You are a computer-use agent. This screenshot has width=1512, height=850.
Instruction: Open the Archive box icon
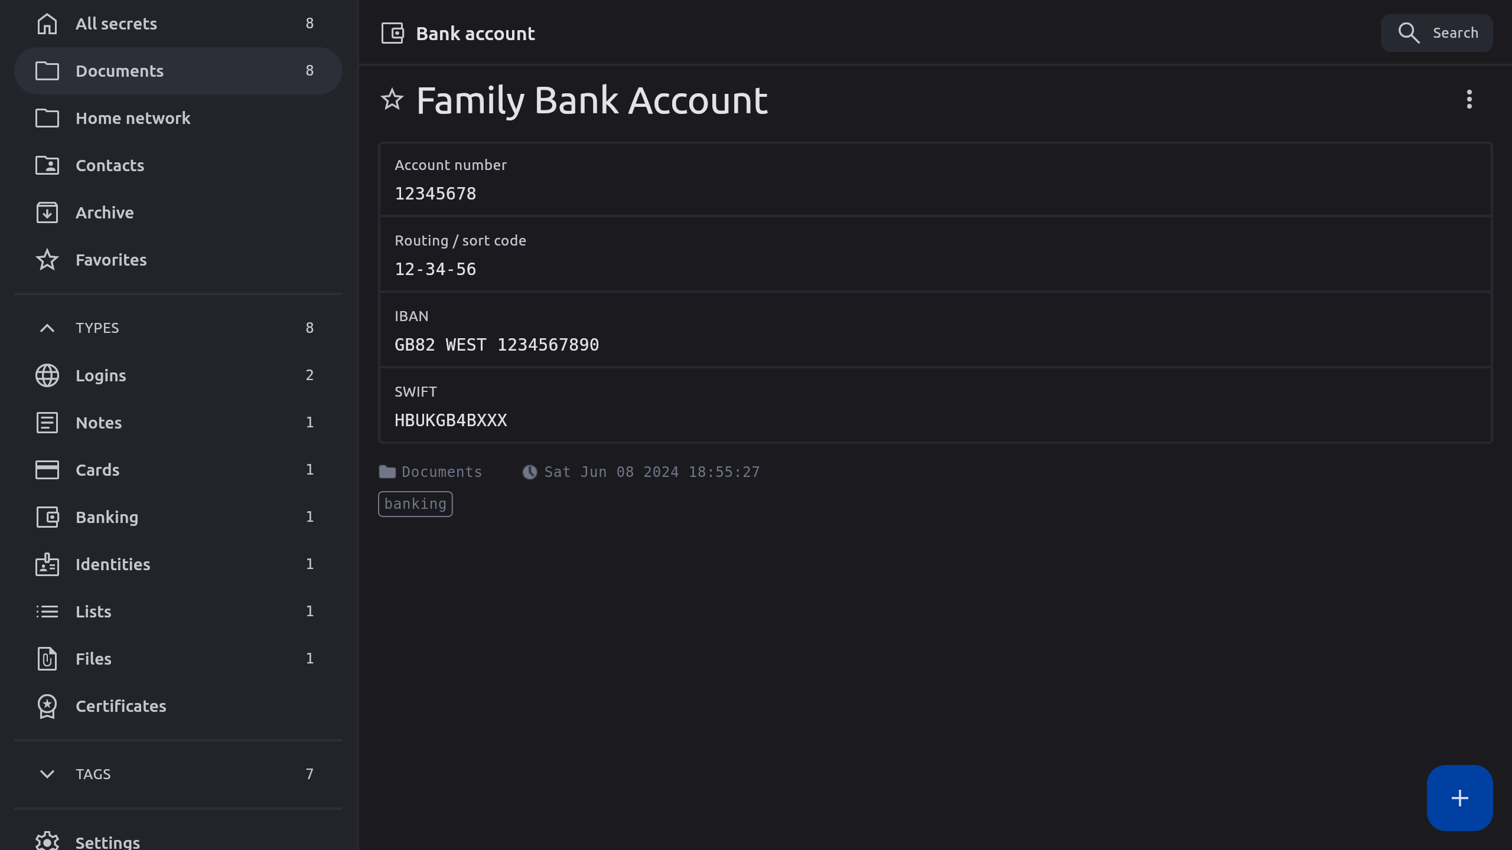[x=47, y=212]
